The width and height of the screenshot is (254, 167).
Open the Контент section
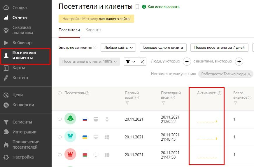point(16,78)
